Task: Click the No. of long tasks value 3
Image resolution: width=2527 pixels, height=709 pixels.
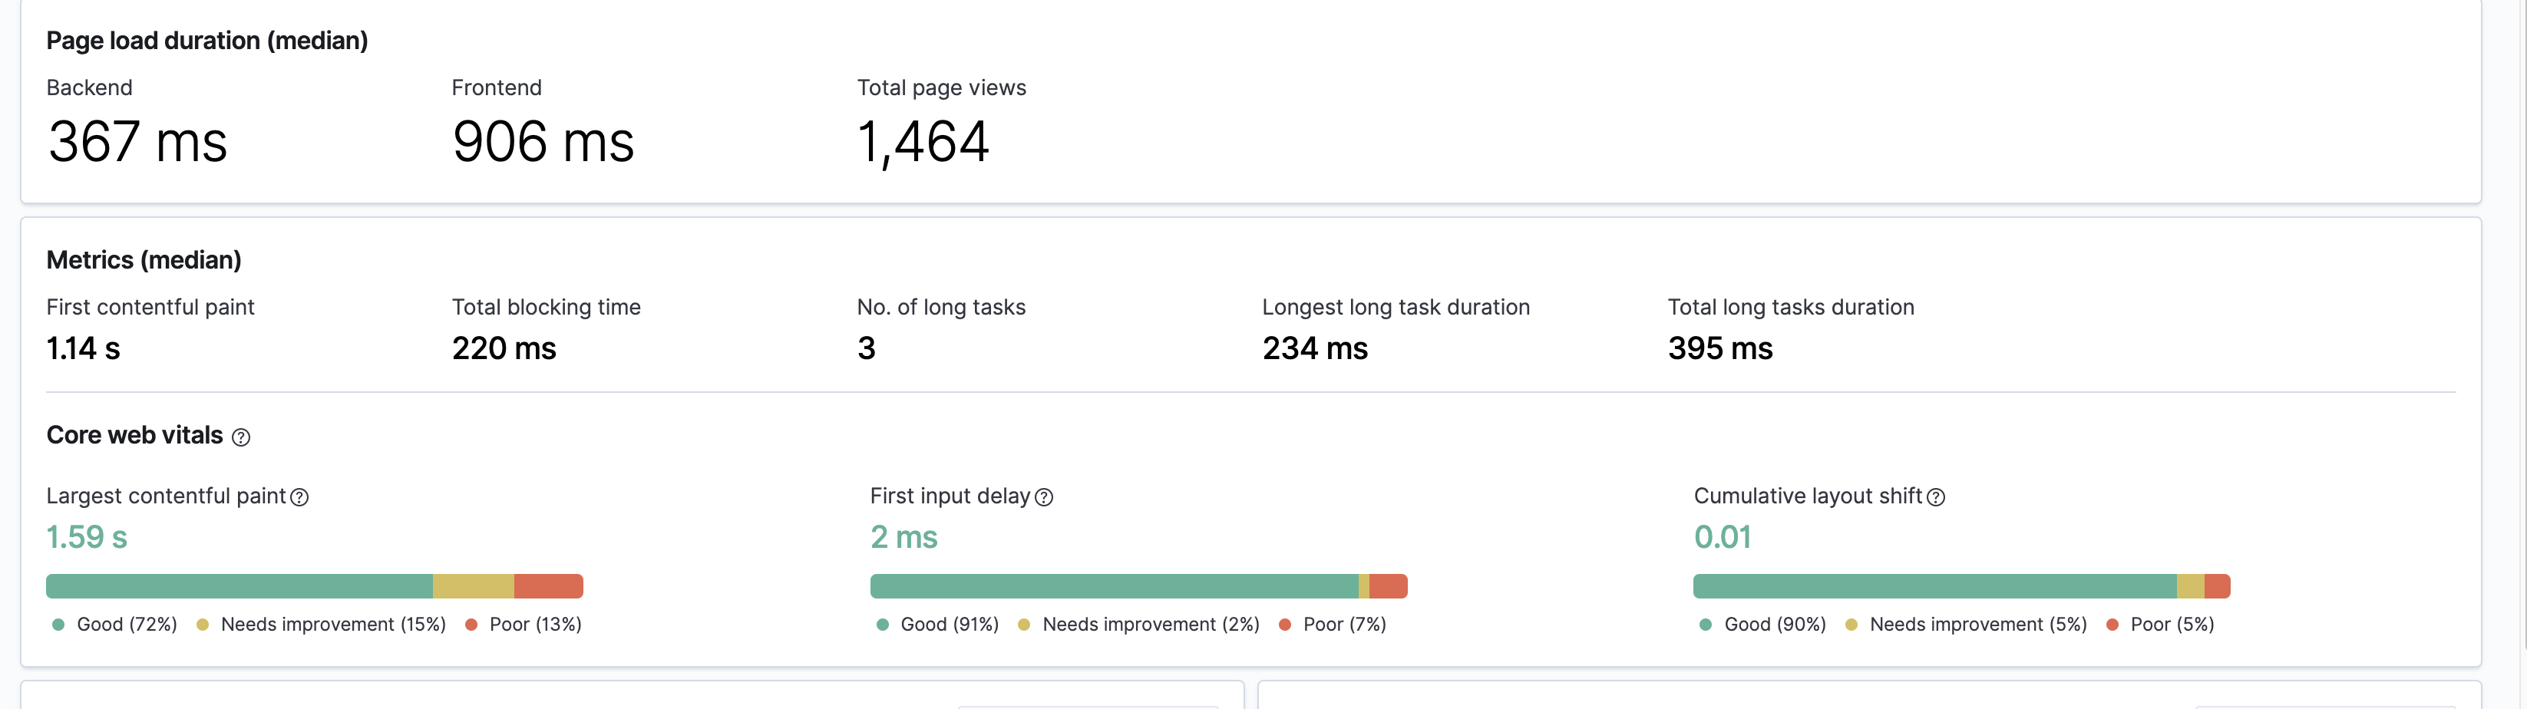Action: pyautogui.click(x=866, y=348)
